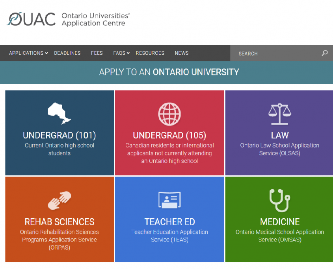The image size is (333, 269).
Task: Click 'Current Ontario high school students' text
Action: click(x=60, y=149)
